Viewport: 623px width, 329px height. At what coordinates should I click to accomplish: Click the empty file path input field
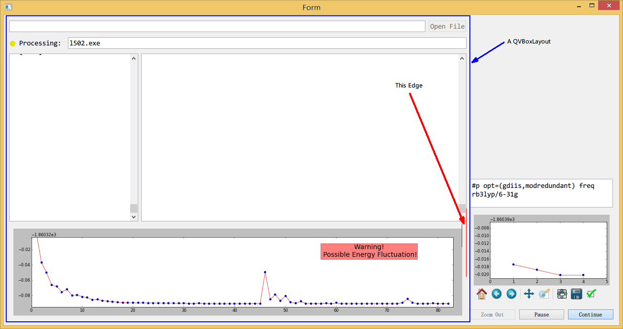[217, 26]
